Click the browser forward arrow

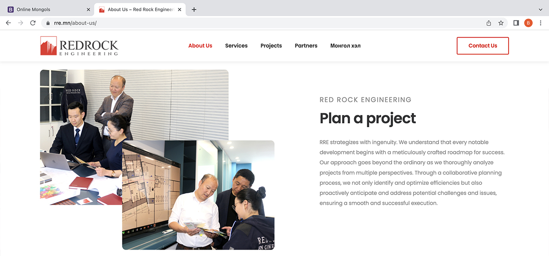tap(20, 23)
